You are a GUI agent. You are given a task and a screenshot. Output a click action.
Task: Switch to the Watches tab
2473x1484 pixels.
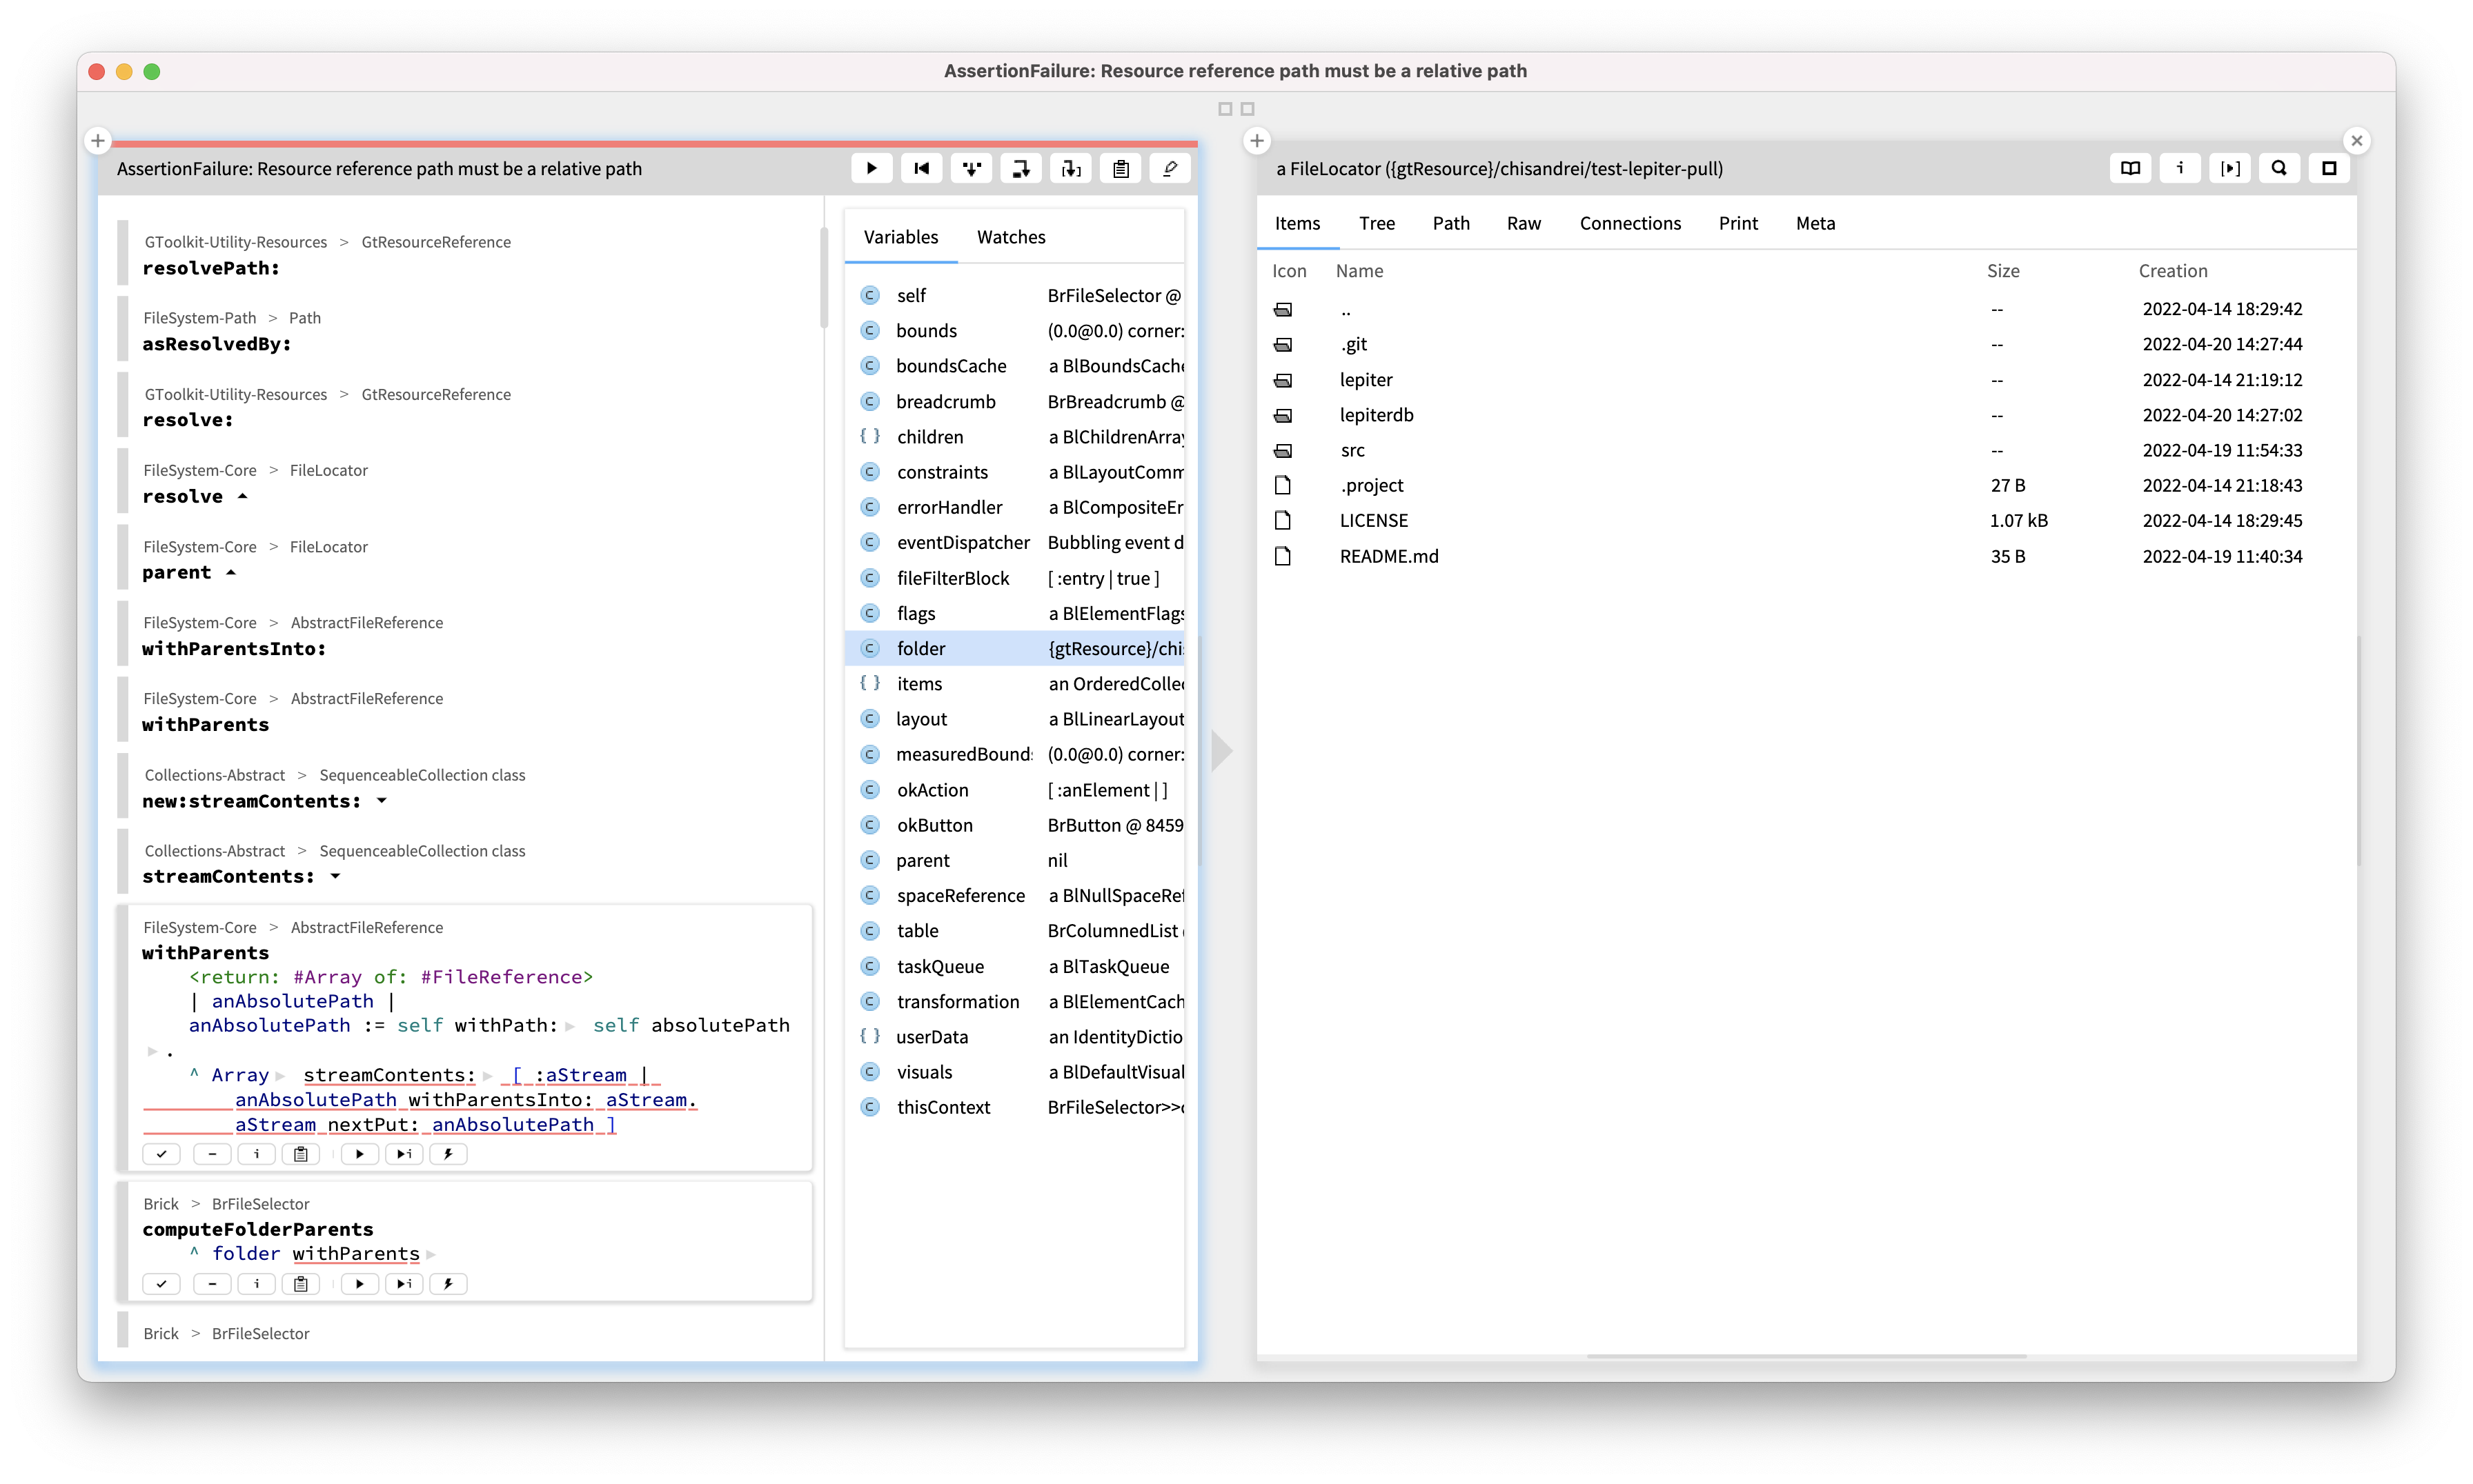coord(1010,237)
